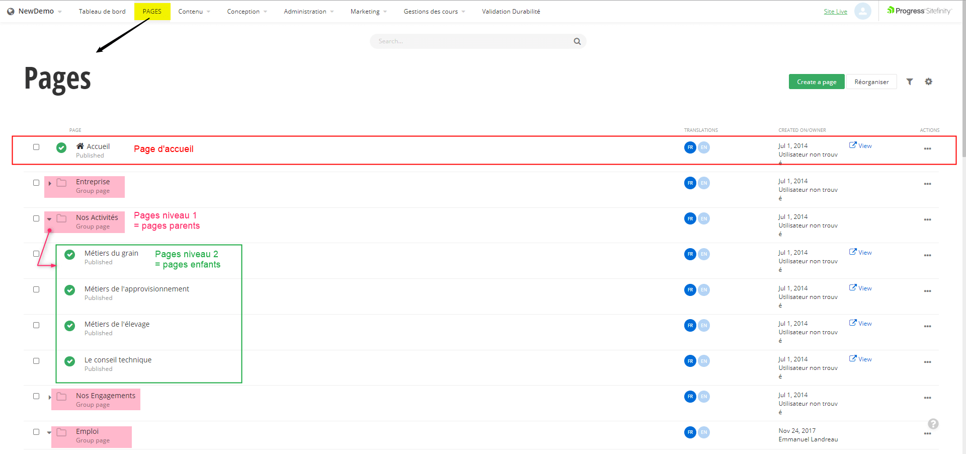The width and height of the screenshot is (966, 454).
Task: Open the PAGES menu item
Action: pos(152,12)
